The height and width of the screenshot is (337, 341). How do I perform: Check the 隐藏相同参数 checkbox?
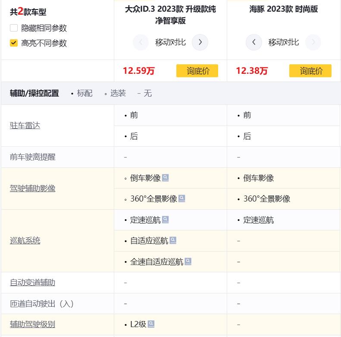[x=14, y=28]
